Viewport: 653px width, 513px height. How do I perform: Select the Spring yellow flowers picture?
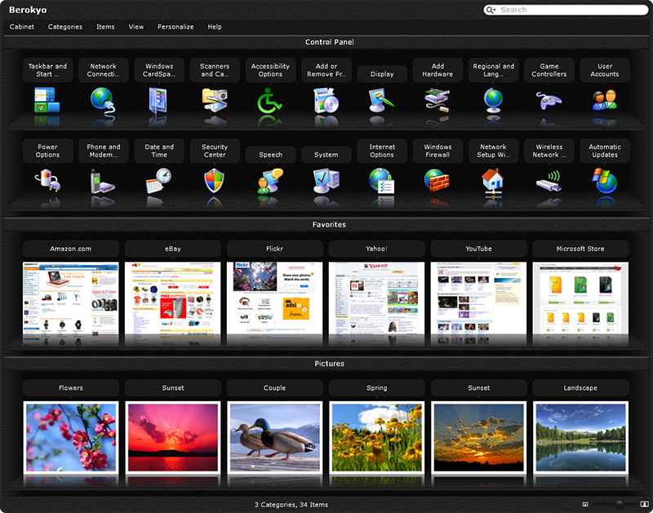(377, 437)
